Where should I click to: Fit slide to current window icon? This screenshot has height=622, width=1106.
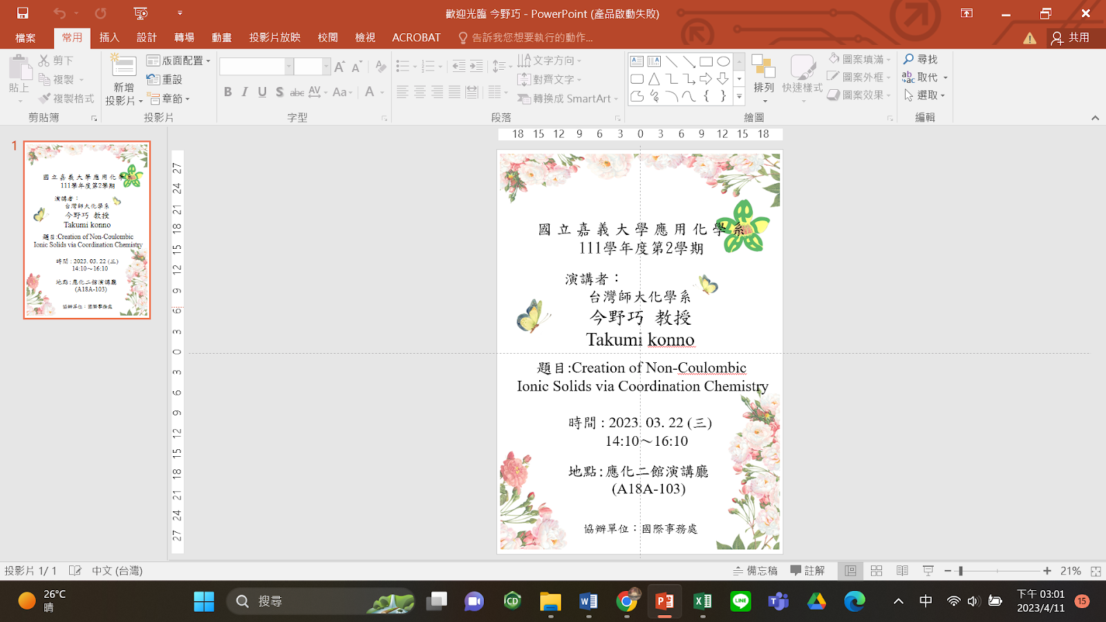pos(1096,571)
